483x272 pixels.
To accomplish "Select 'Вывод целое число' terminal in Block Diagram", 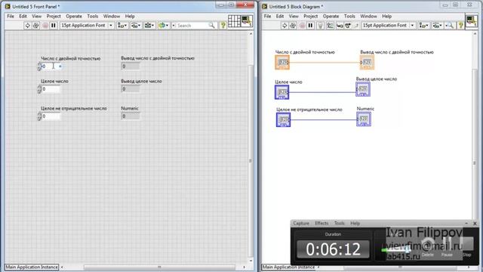I will click(x=363, y=89).
